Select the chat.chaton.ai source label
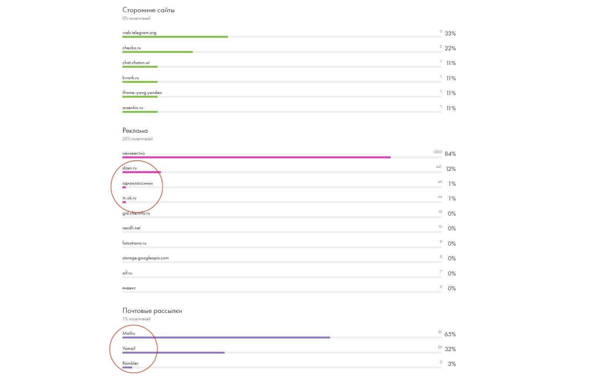The image size is (595, 378). (x=136, y=63)
